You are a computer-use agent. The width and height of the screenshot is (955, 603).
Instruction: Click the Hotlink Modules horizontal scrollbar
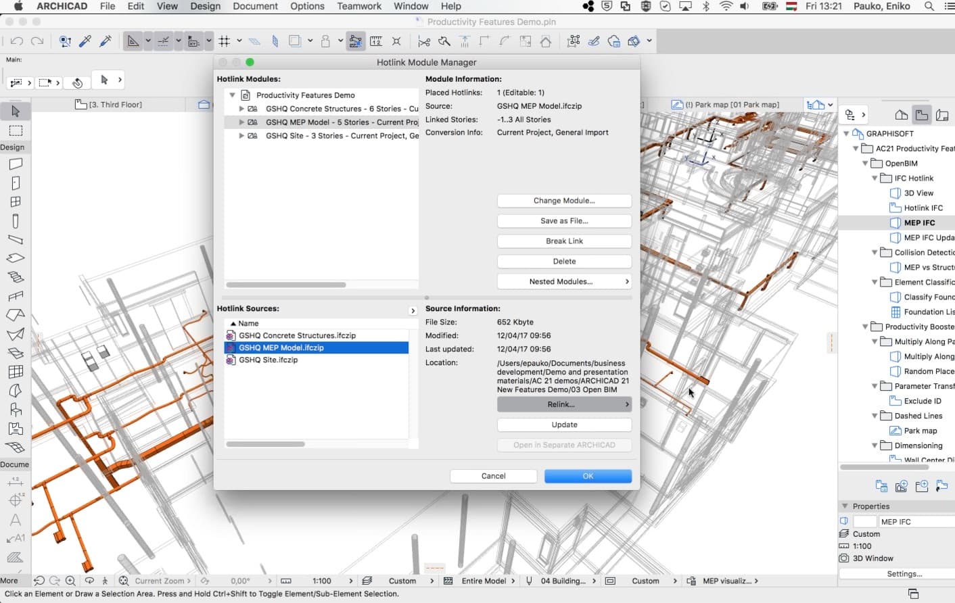(x=286, y=285)
